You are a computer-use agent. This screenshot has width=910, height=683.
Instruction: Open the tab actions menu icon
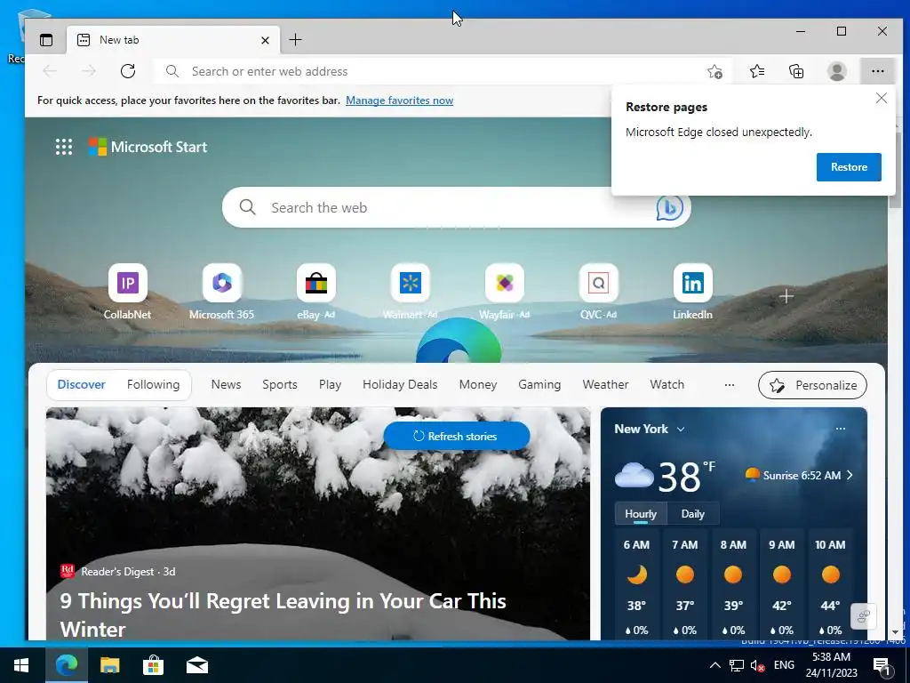click(x=46, y=40)
